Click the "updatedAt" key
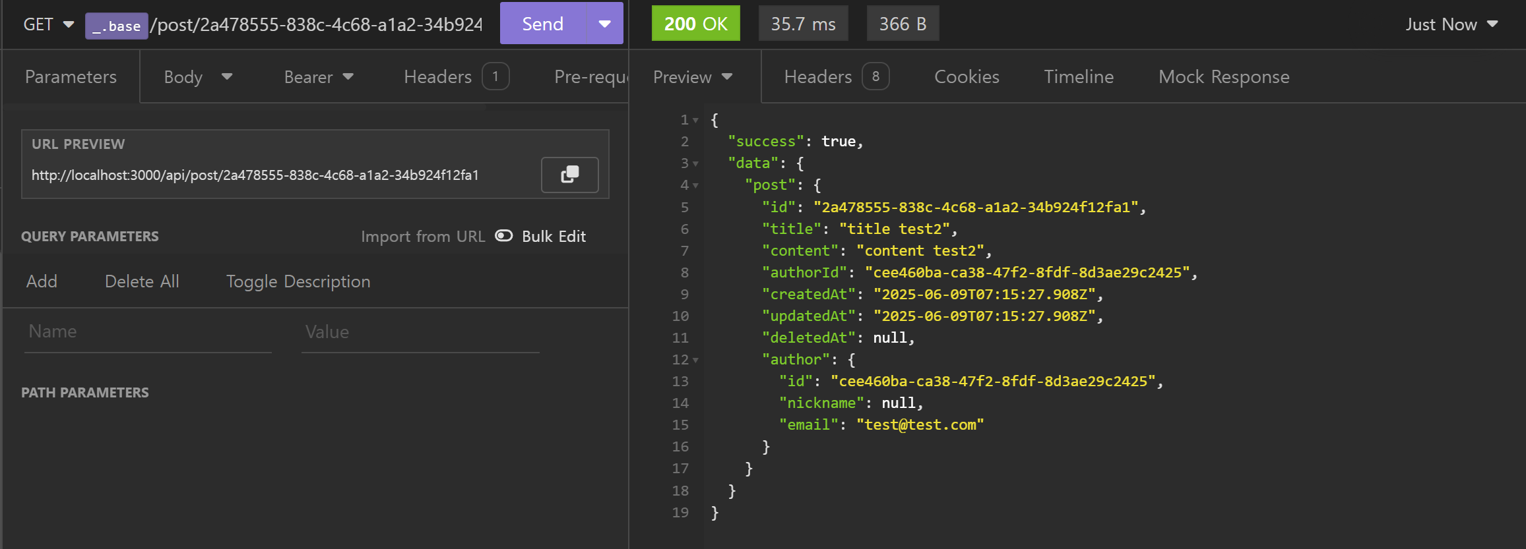Viewport: 1526px width, 549px height. 808,316
